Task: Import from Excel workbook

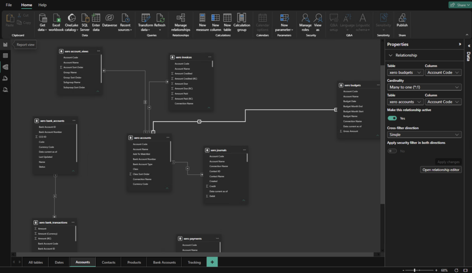Action: 56,23
